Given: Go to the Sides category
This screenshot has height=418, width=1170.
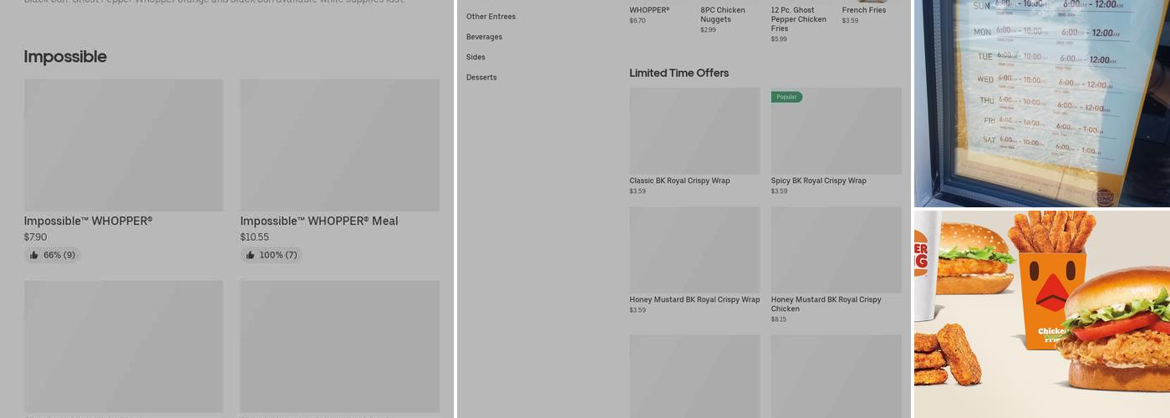Looking at the screenshot, I should (476, 57).
